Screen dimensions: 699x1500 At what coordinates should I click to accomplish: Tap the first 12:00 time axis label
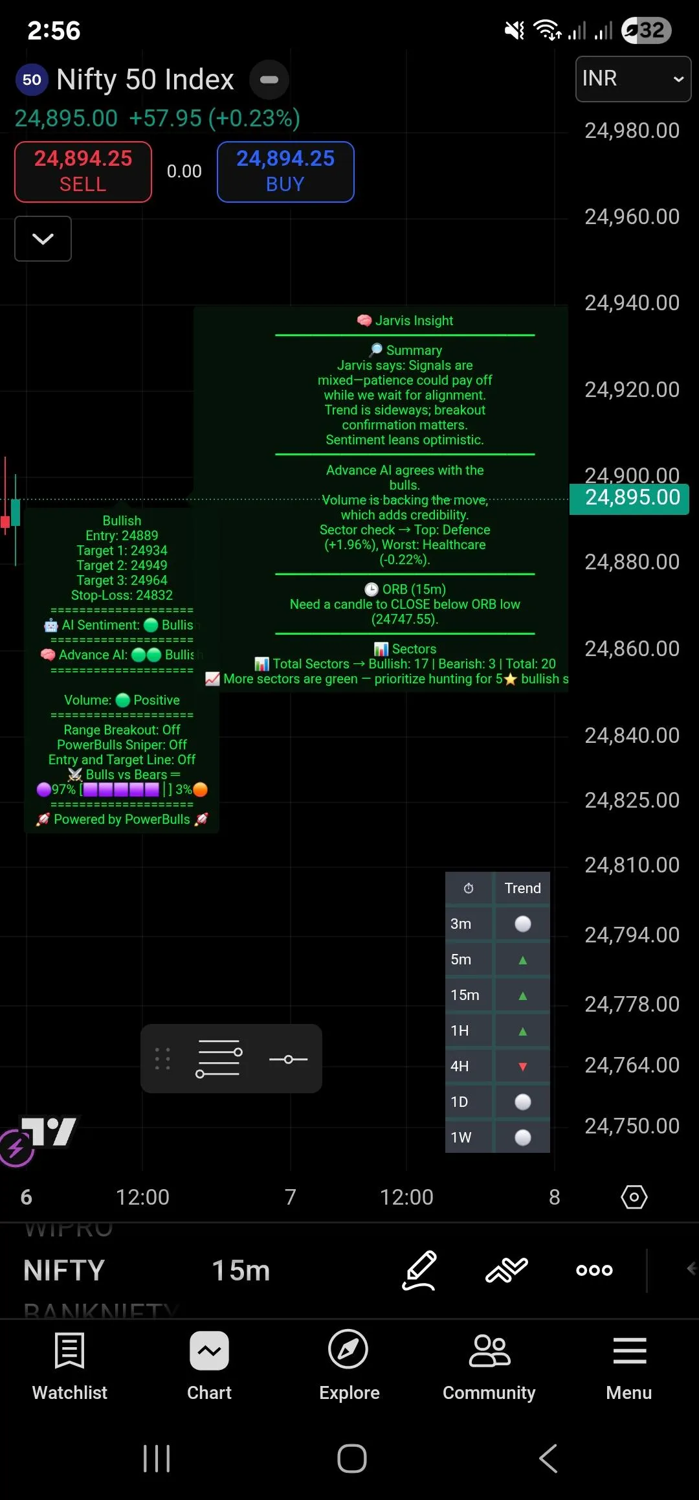pos(142,1197)
